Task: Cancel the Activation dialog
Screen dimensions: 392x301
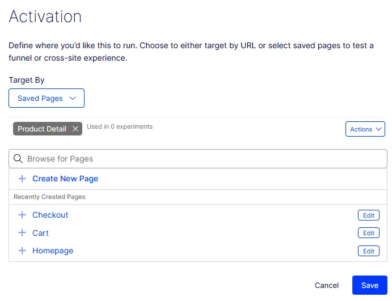Action: (327, 285)
